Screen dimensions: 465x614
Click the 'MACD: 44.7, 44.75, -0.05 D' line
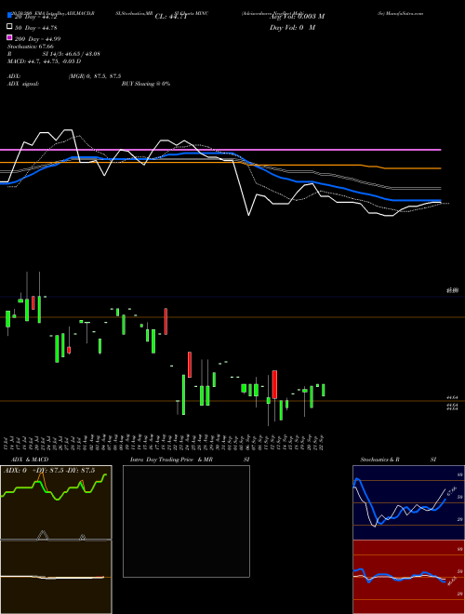[x=45, y=61]
